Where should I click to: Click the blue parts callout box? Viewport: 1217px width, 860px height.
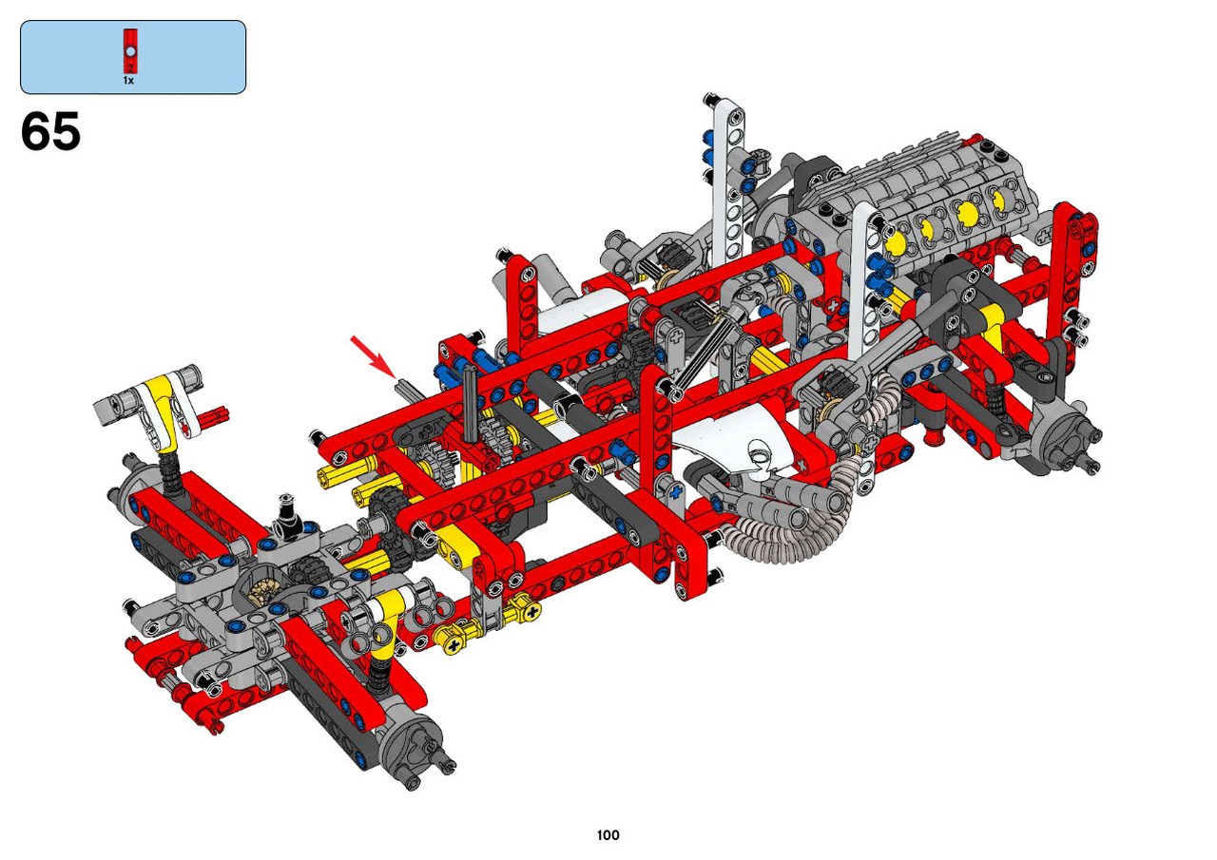click(133, 57)
